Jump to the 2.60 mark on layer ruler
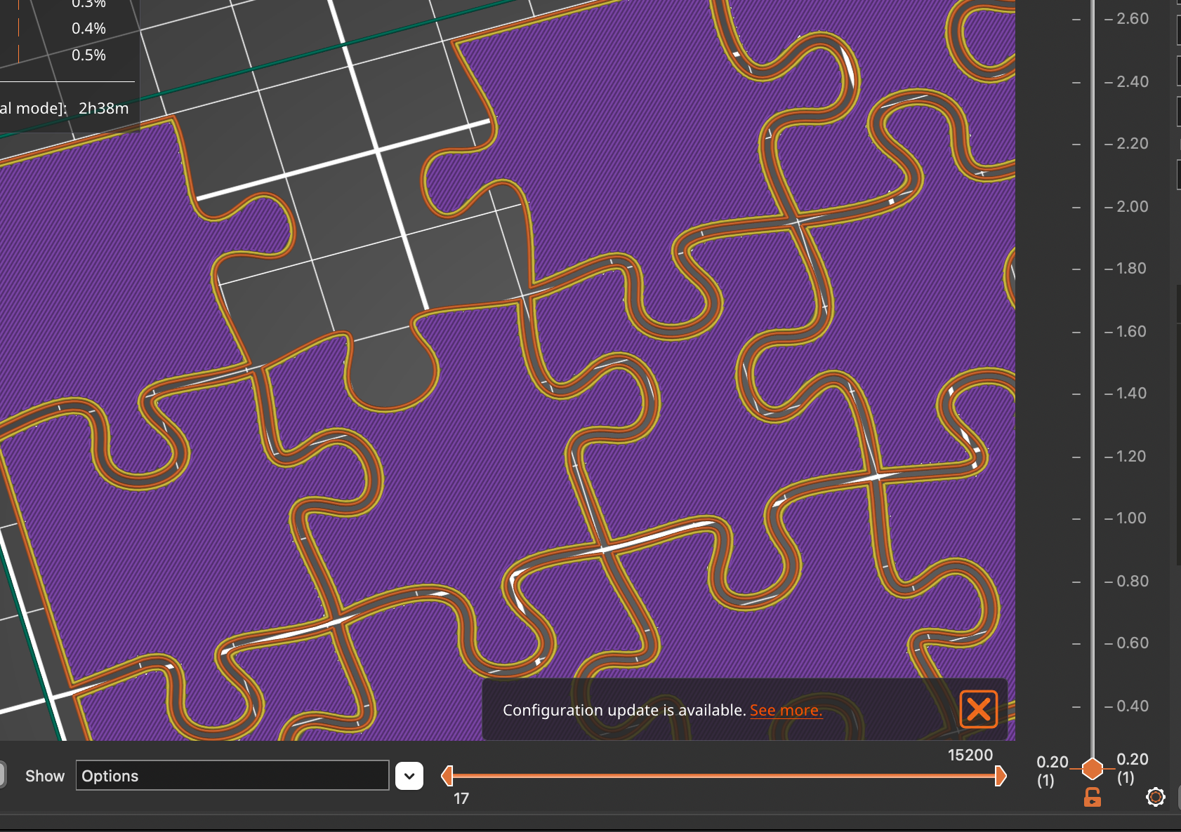This screenshot has width=1181, height=832. coord(1126,18)
